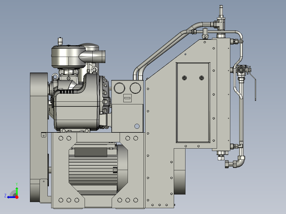Viewport: 286px width, 214px height.
Task: Select the pipe elbow fitting at bottom right
Action: pyautogui.click(x=241, y=162)
